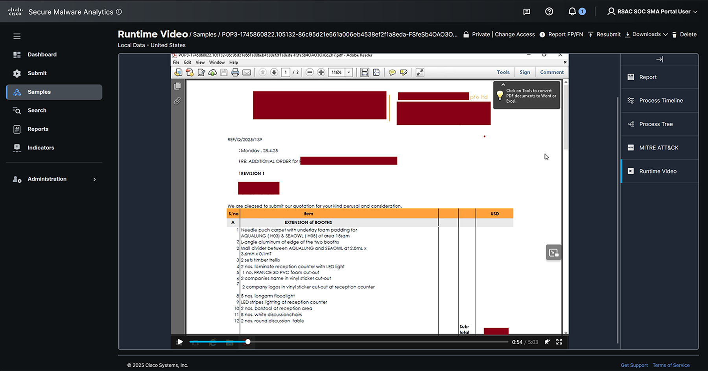The height and width of the screenshot is (371, 708).
Task: Click the Adobe Reader create PDF icon
Action: tap(190, 72)
